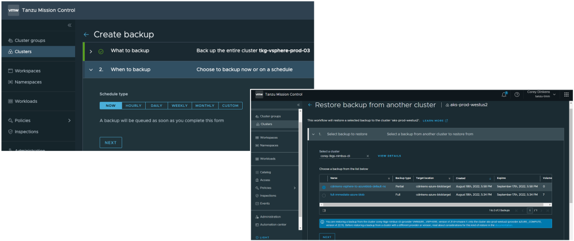This screenshot has height=241, width=574.
Task: Click NEXT in the Create backup form
Action: 110,143
